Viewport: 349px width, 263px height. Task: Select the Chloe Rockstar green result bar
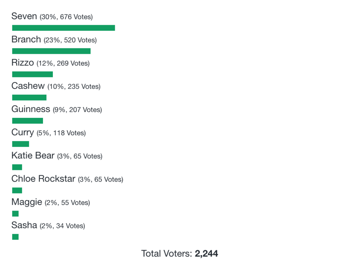point(17,190)
